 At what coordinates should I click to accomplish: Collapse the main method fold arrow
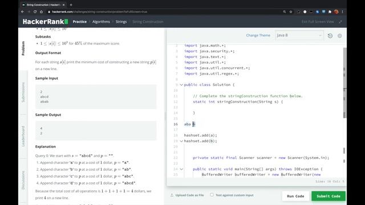181,169
